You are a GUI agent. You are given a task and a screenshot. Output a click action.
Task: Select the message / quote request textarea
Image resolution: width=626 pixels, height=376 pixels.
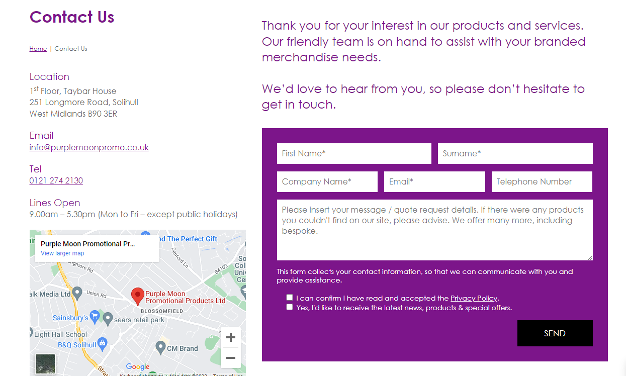coord(434,230)
